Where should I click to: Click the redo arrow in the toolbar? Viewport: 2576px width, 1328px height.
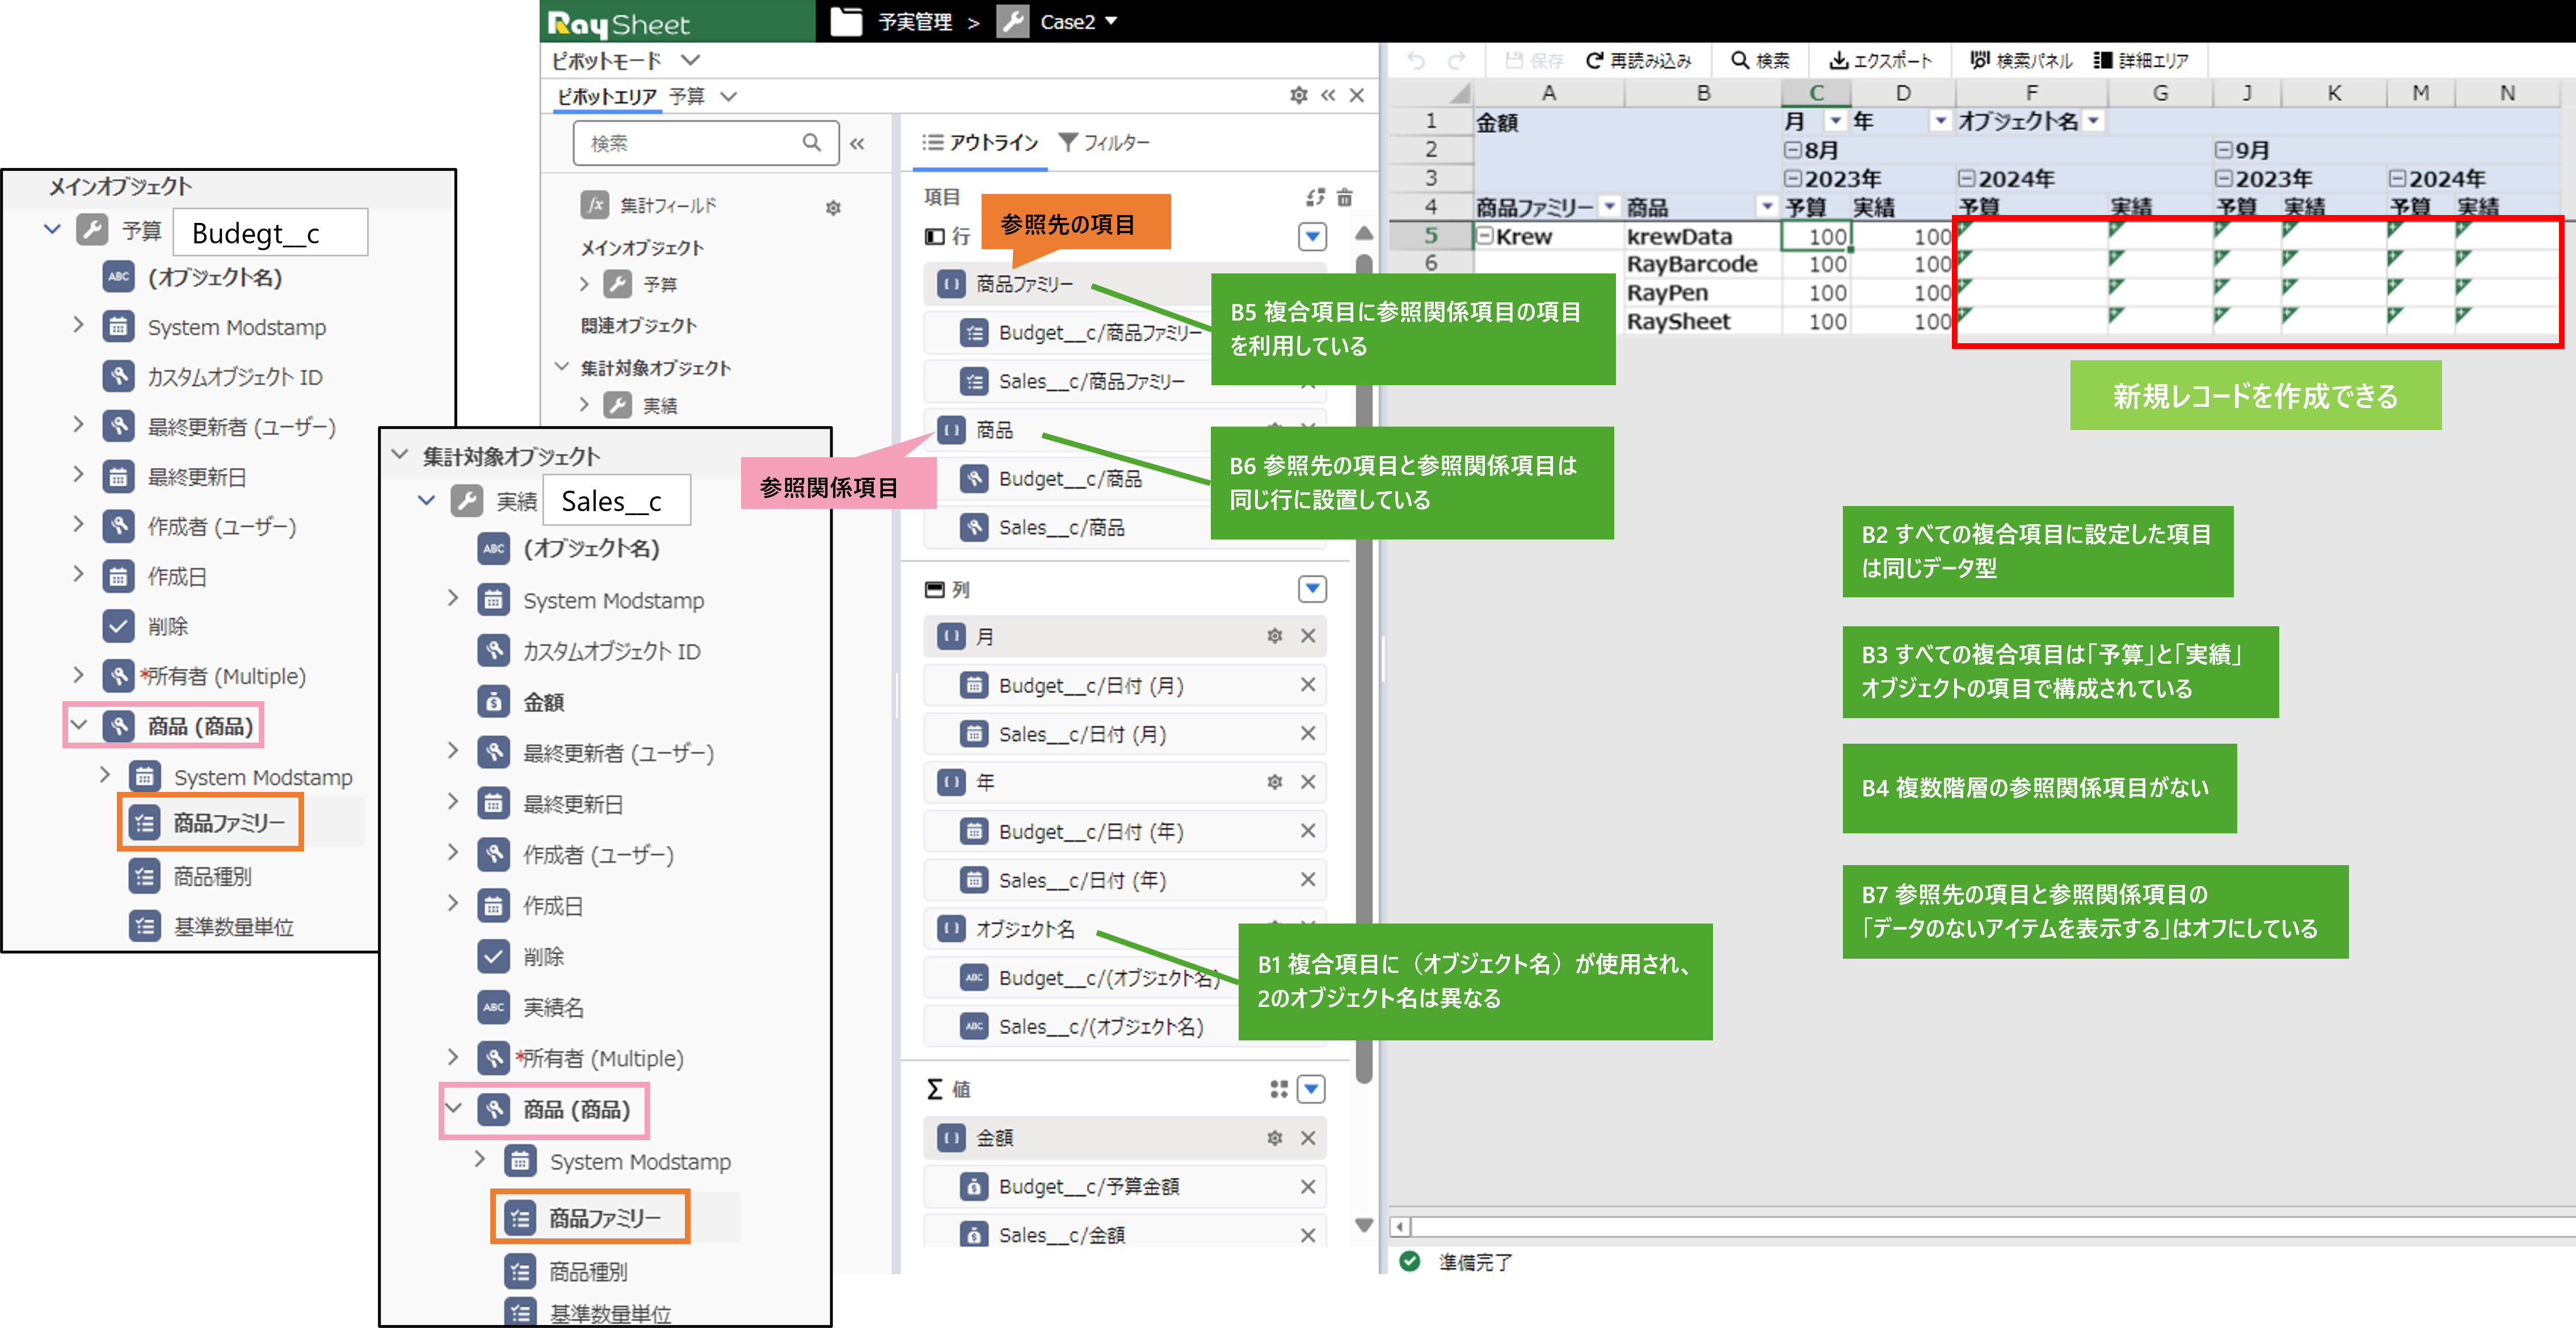coord(1457,61)
